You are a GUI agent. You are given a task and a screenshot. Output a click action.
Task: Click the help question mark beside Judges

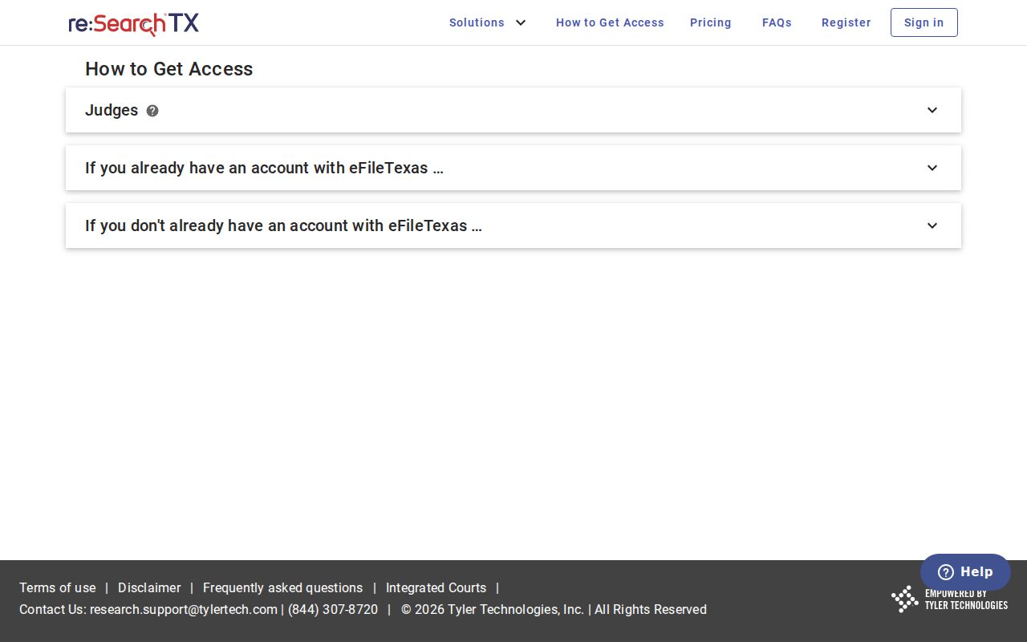click(152, 111)
